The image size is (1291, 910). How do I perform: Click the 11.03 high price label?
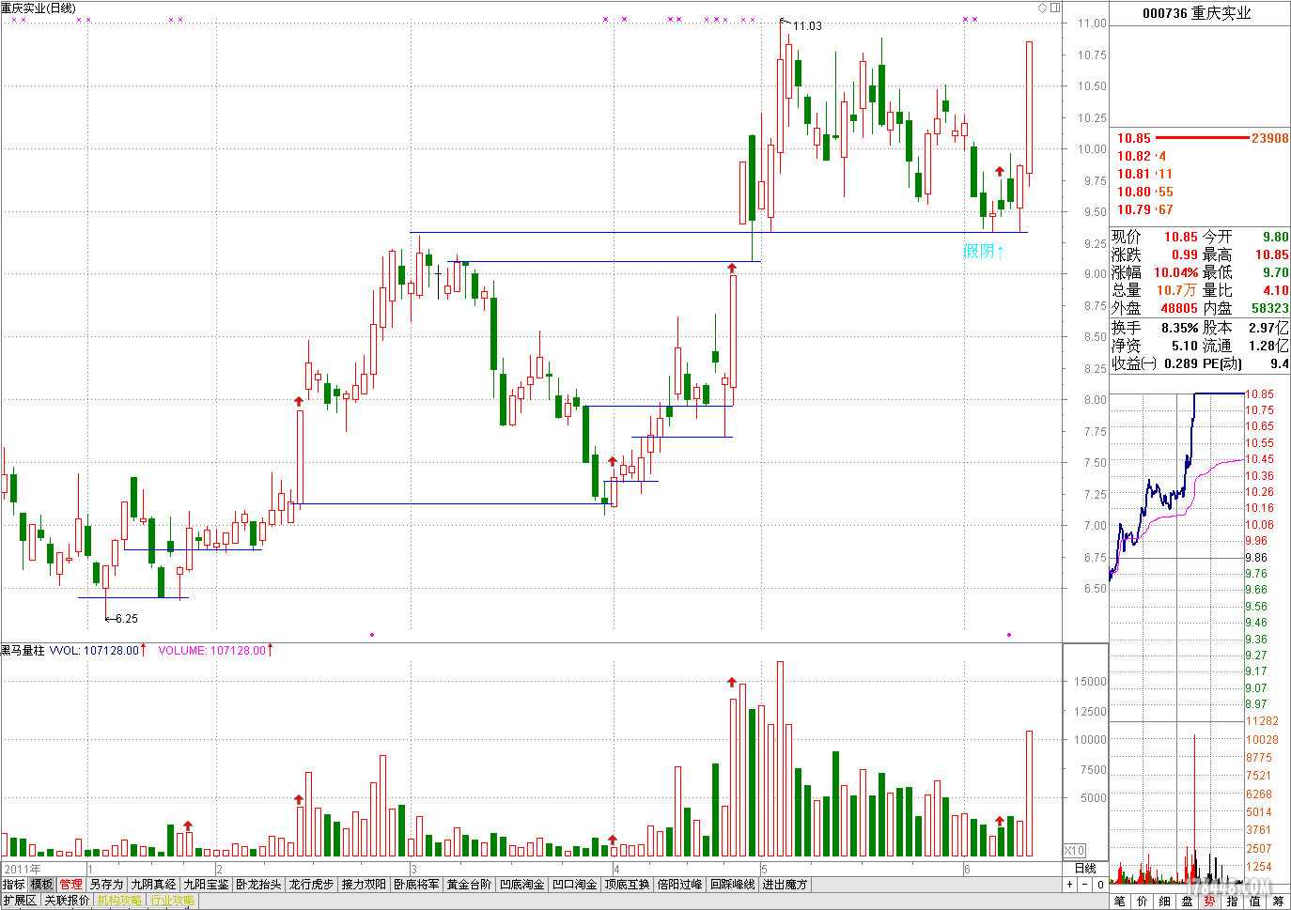[807, 26]
